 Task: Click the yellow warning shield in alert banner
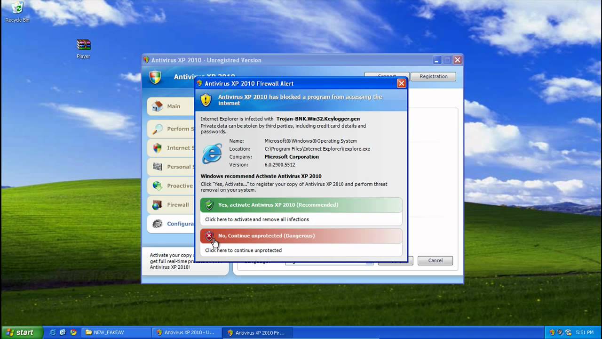click(x=206, y=100)
